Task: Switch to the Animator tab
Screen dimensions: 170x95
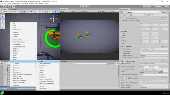Action: (x=13, y=9)
